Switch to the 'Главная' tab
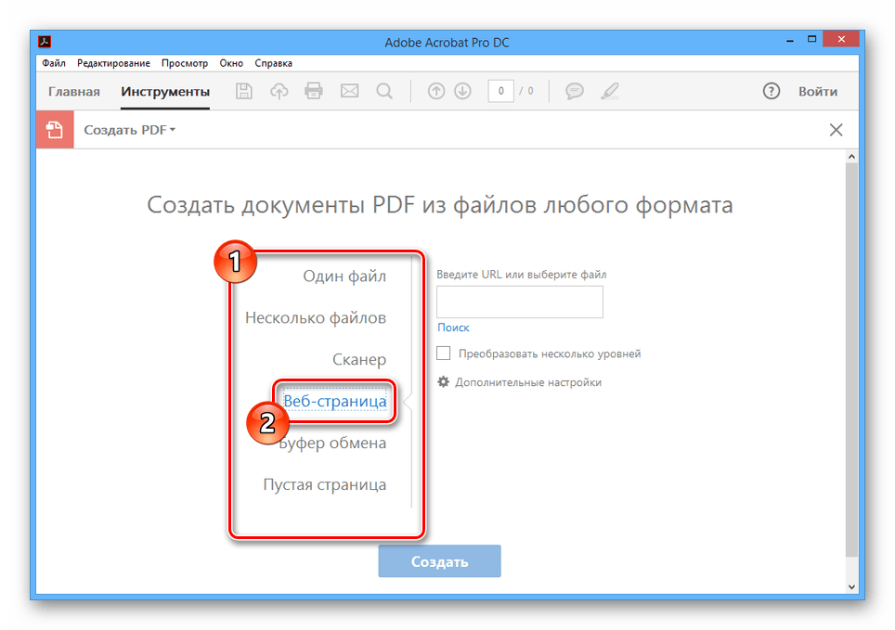 pos(74,91)
